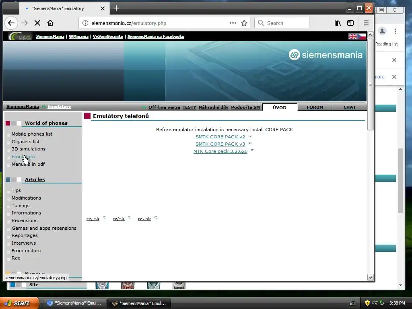Click SiemensMania link in top black bar
This screenshot has width=412, height=309.
click(x=50, y=37)
